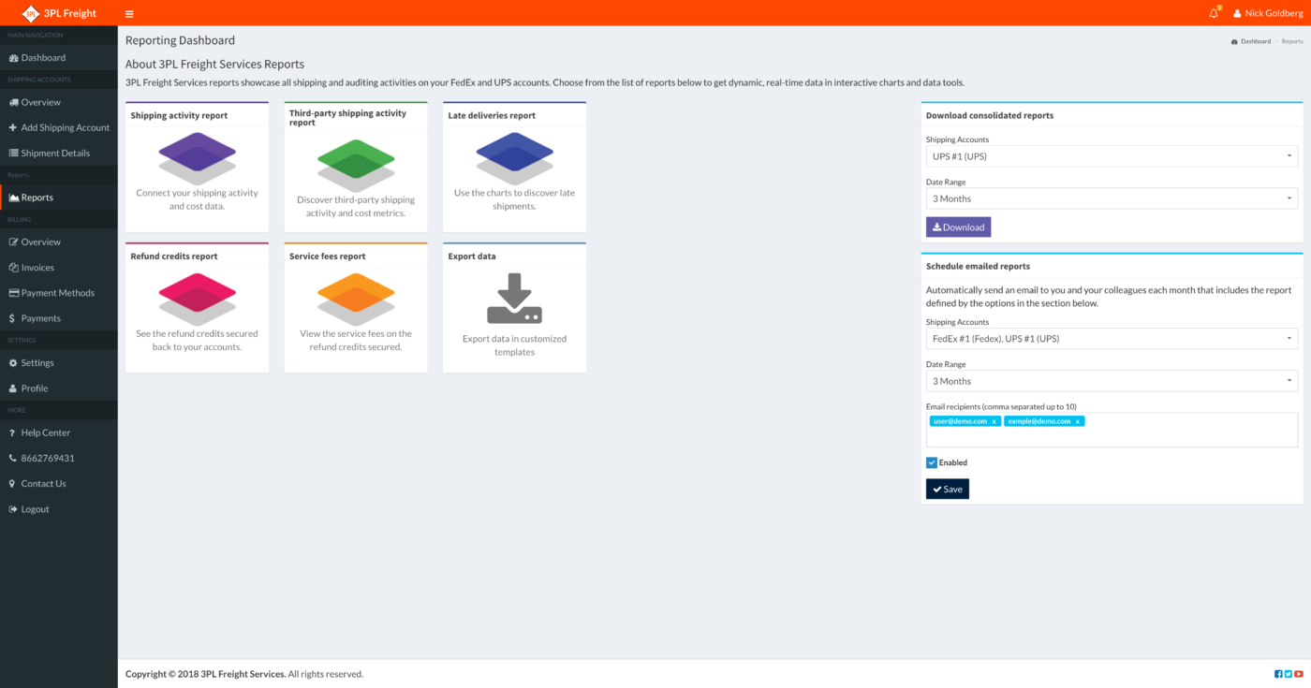The width and height of the screenshot is (1311, 688).
Task: Click the blue Late deliveries report icon
Action: 514,156
